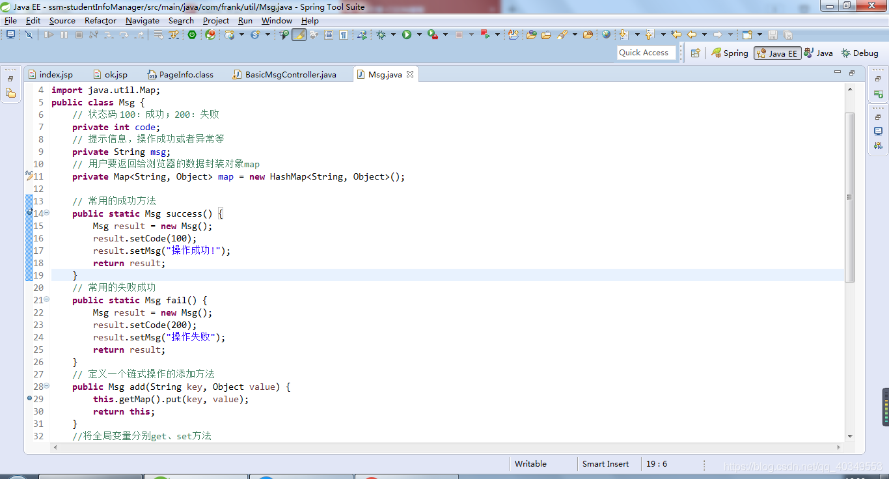Switch to the PageInfo.class tab
This screenshot has height=479, width=889.
pos(181,74)
